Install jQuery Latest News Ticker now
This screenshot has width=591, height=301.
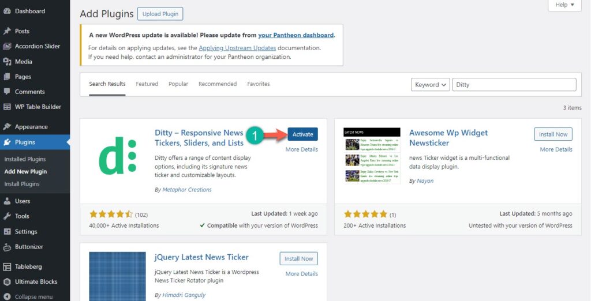298,259
